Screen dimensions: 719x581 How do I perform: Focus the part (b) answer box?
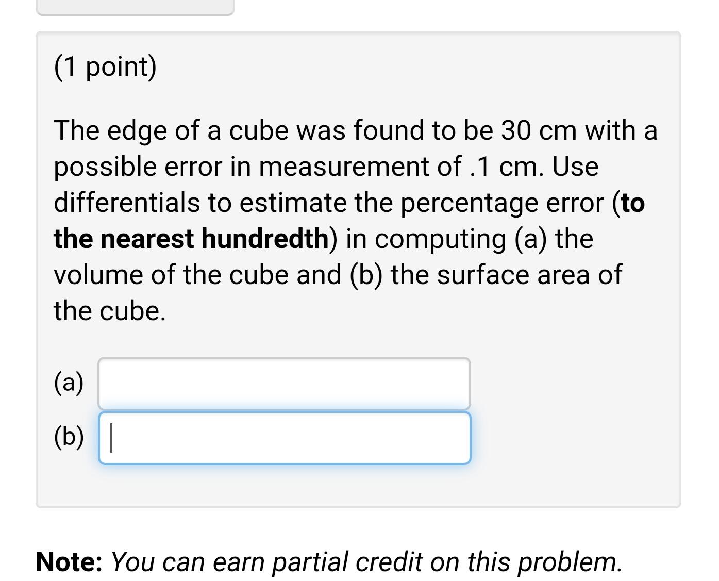tap(284, 438)
